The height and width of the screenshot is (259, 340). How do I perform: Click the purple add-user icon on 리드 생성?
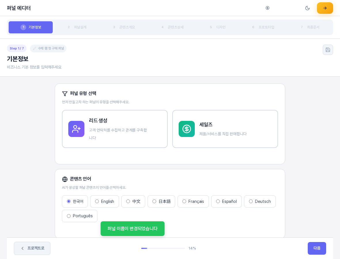pos(76,129)
